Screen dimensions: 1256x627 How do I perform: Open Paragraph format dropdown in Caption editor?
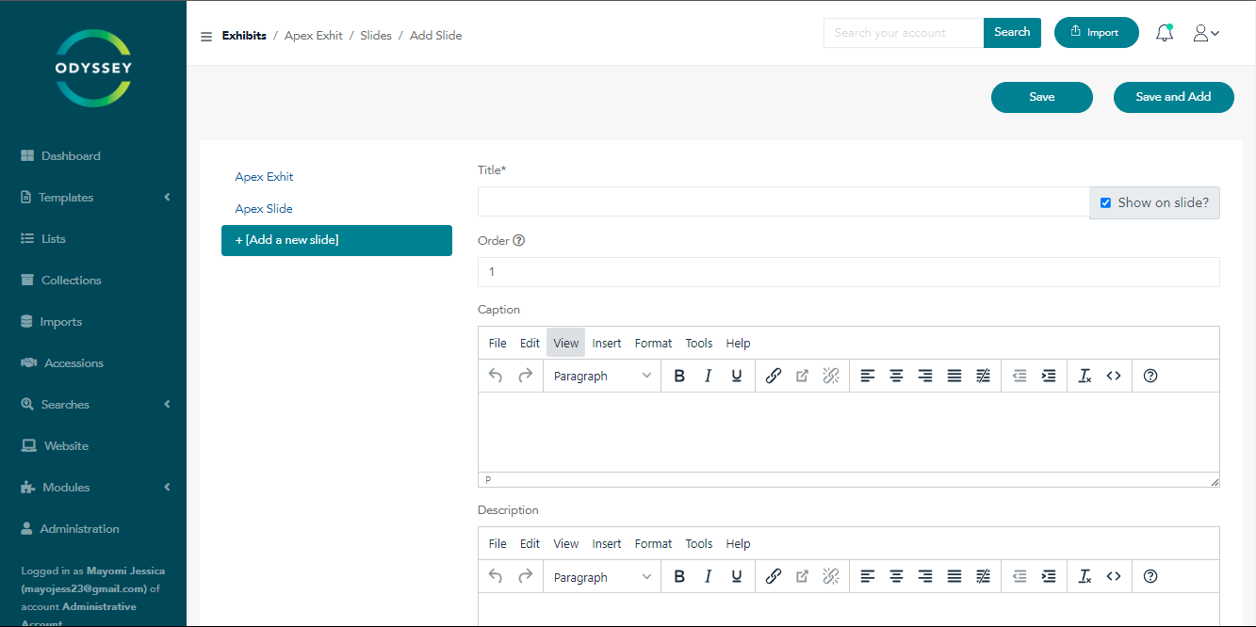602,376
